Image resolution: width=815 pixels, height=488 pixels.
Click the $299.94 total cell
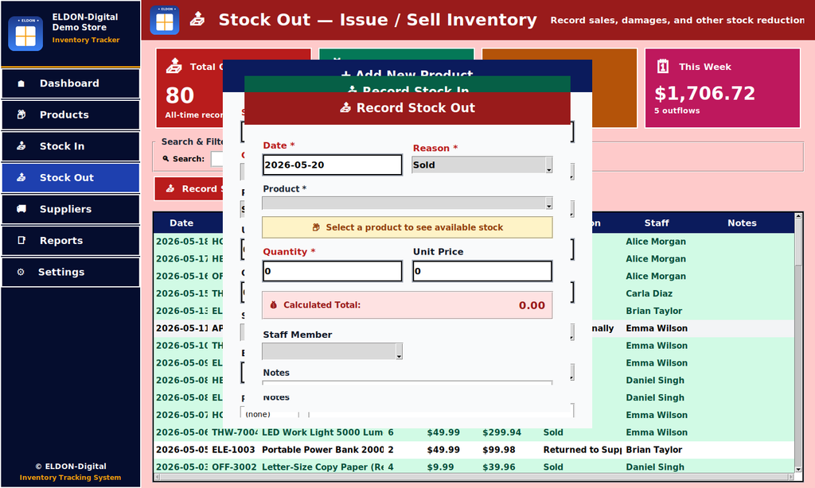(x=501, y=432)
